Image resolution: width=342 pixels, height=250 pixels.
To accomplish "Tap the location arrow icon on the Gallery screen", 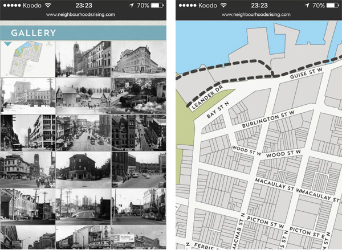I will coord(132,5).
